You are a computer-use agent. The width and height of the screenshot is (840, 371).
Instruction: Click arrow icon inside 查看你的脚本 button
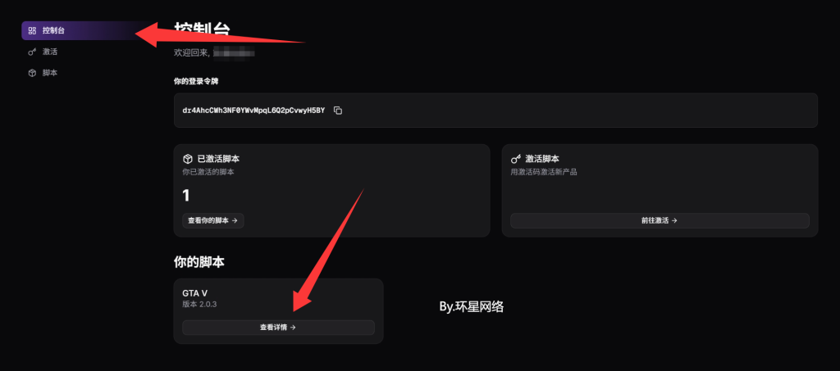235,221
